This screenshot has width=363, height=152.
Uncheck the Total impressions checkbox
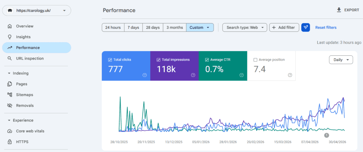[158, 60]
